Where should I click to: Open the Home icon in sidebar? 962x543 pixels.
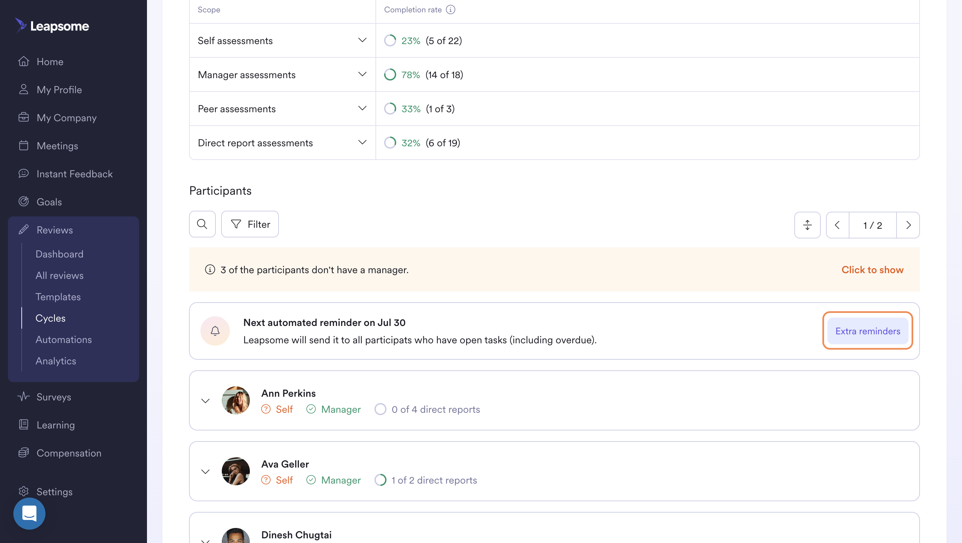(23, 61)
